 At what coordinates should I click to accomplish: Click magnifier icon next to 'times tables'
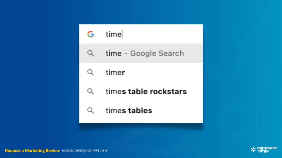90,111
